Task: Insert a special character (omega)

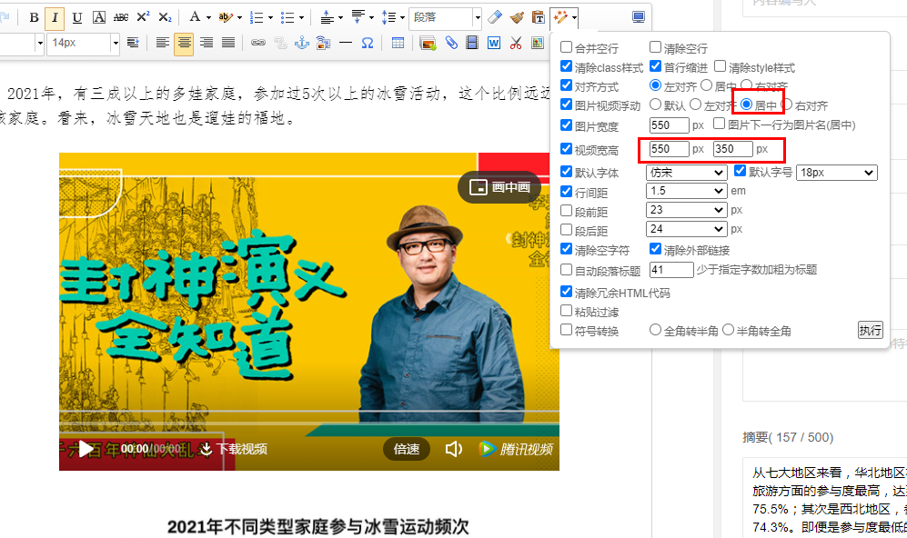Action: pos(368,43)
